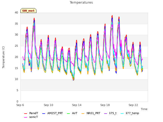Click the 35 y-axis tick label
Image resolution: width=163 pixels, height=122 pixels.
[x=16, y=24]
